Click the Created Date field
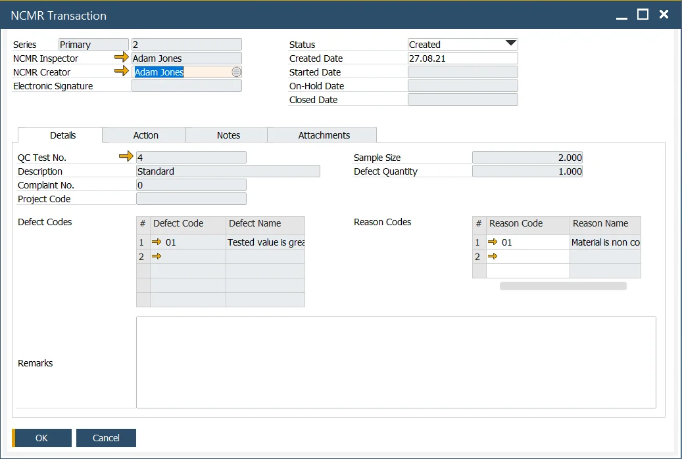The width and height of the screenshot is (682, 459). pyautogui.click(x=462, y=58)
